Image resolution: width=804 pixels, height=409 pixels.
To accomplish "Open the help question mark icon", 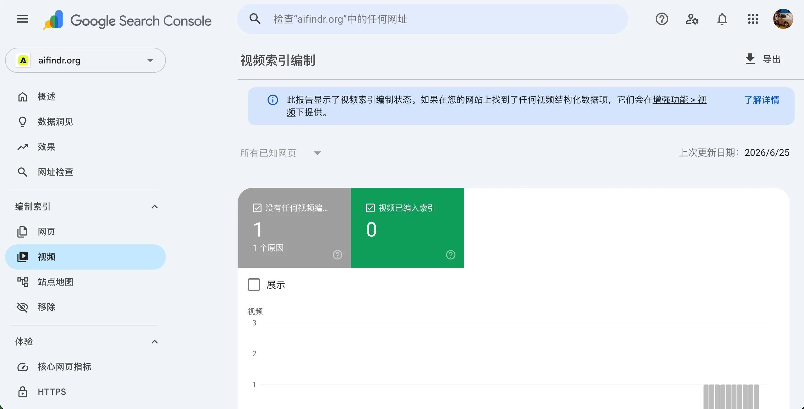I will point(662,19).
